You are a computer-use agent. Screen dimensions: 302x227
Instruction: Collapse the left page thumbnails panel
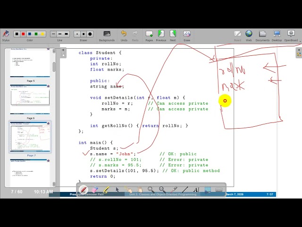point(63,52)
